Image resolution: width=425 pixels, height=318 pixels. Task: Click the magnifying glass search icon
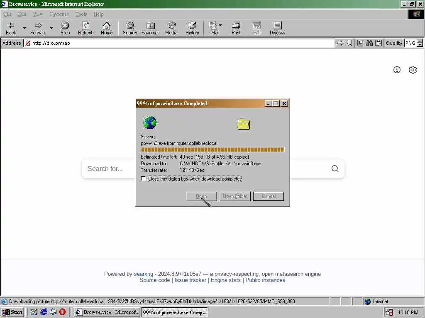tap(335, 169)
